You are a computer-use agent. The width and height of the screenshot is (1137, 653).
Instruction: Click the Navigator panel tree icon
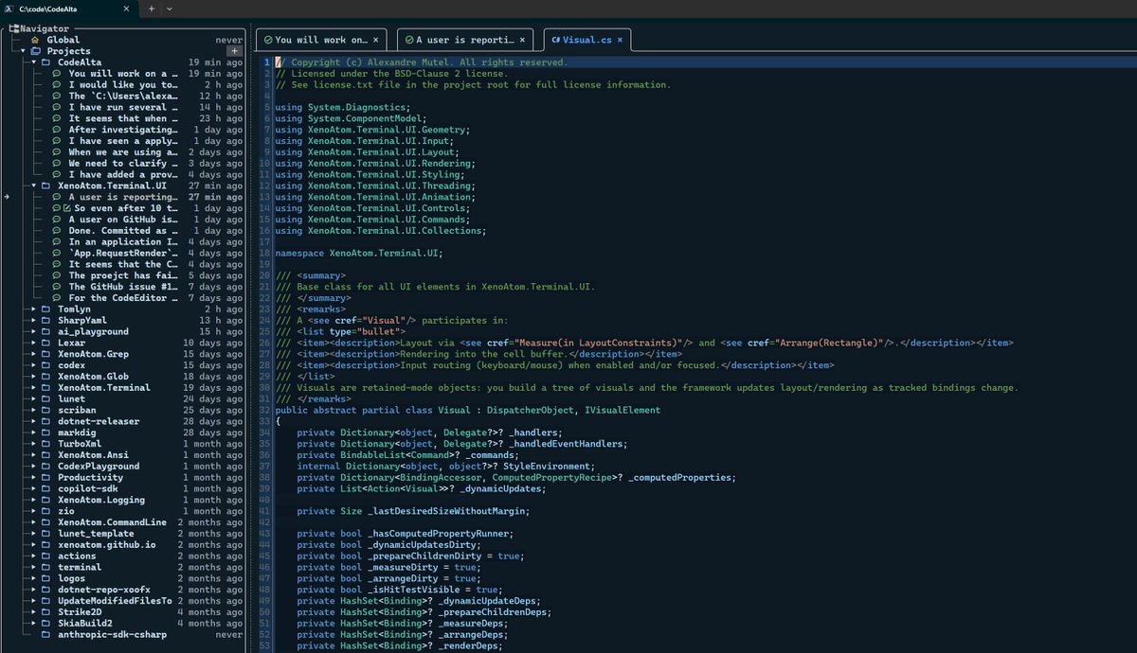(x=14, y=28)
